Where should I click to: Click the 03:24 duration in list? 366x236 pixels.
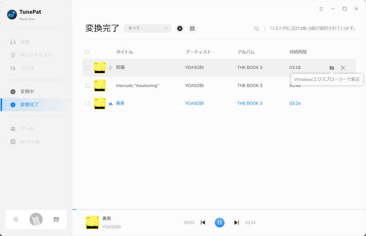[295, 103]
